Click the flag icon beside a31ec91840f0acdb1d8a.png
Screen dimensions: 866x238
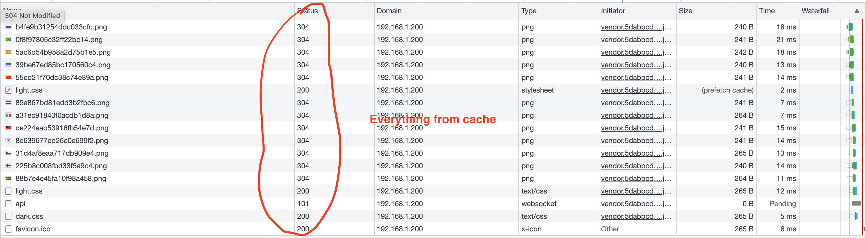tap(8, 115)
